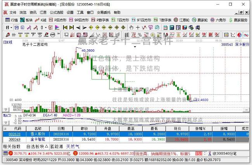Open the 资讯 menu

33,12
